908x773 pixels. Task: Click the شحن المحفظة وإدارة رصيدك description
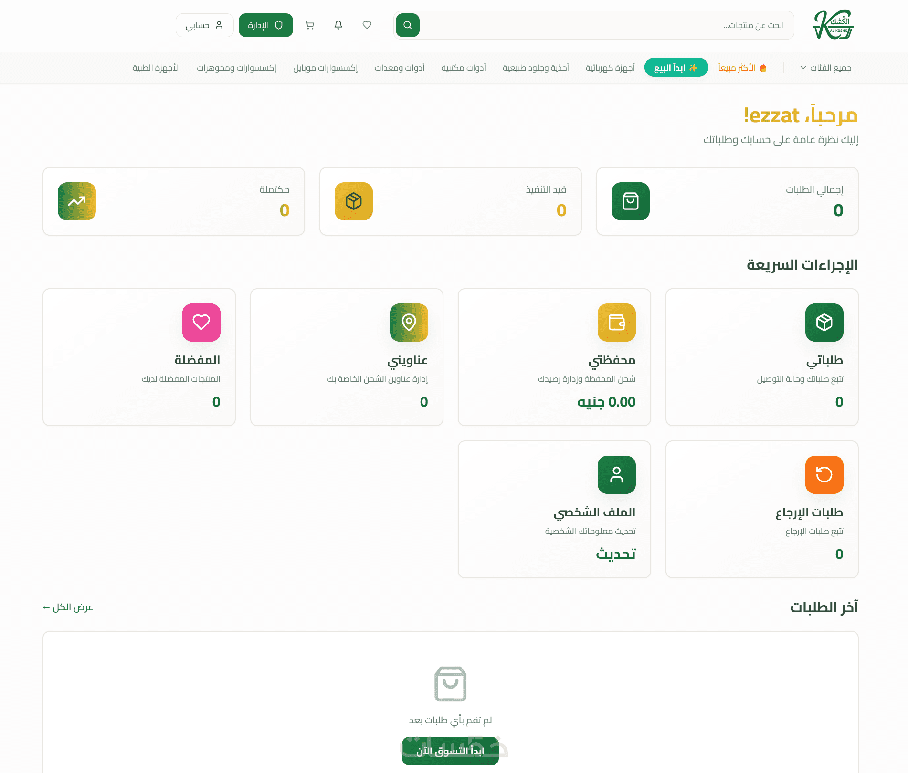tap(587, 379)
